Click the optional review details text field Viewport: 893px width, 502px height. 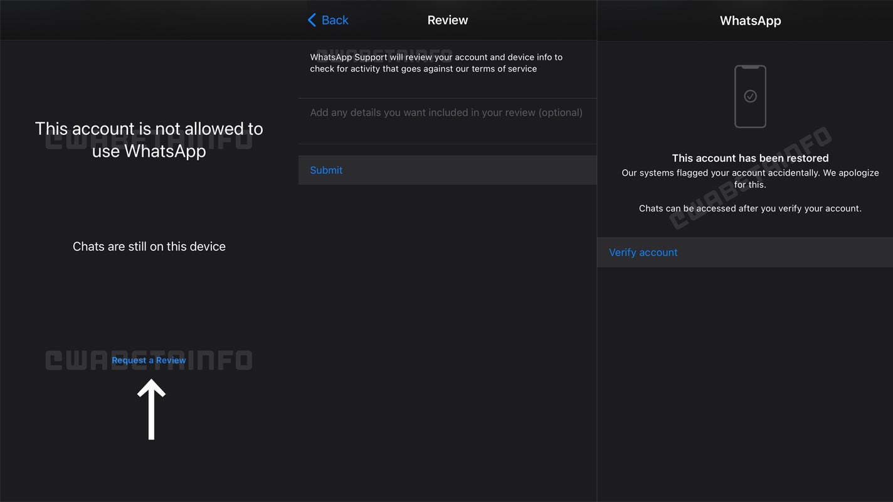pos(447,121)
